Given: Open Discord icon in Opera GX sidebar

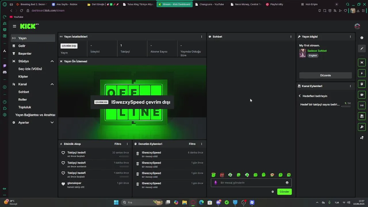Looking at the screenshot, I should 5,72.
